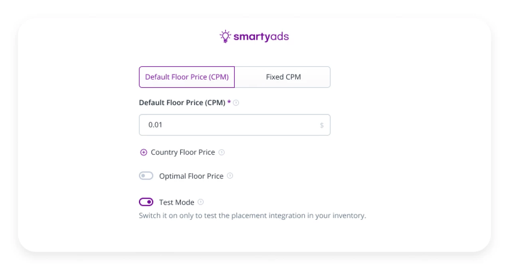Image resolution: width=509 pixels, height=270 pixels.
Task: Enable the Optimal Floor Price toggle
Action: pos(146,176)
